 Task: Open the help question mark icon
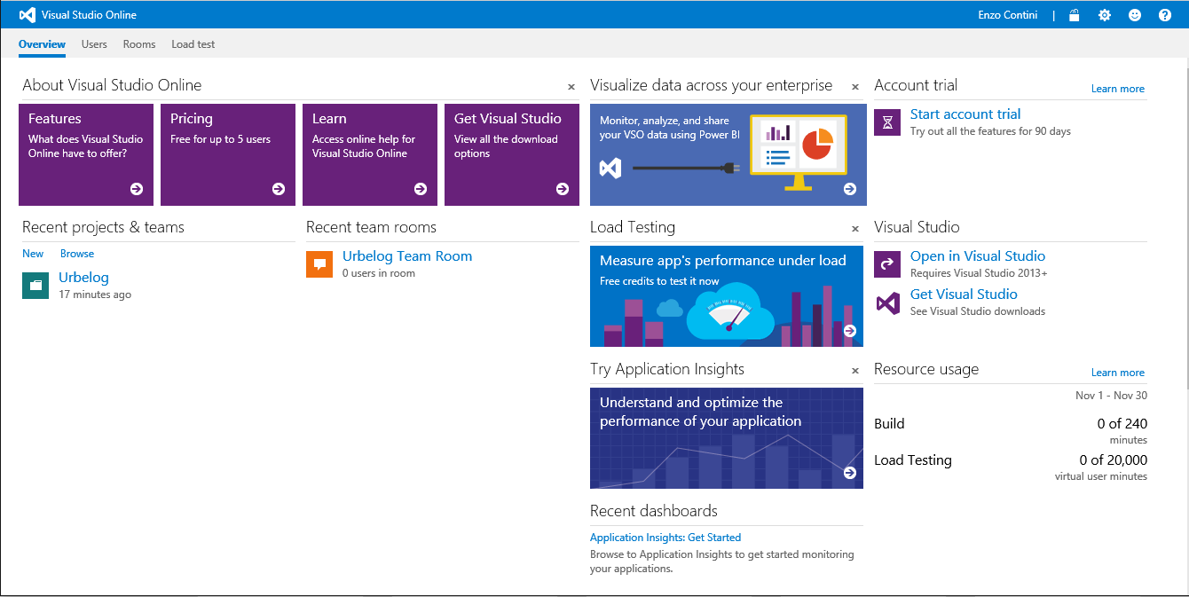click(x=1165, y=15)
